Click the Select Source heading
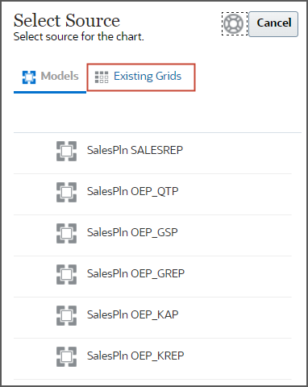The height and width of the screenshot is (387, 308). coord(67,20)
